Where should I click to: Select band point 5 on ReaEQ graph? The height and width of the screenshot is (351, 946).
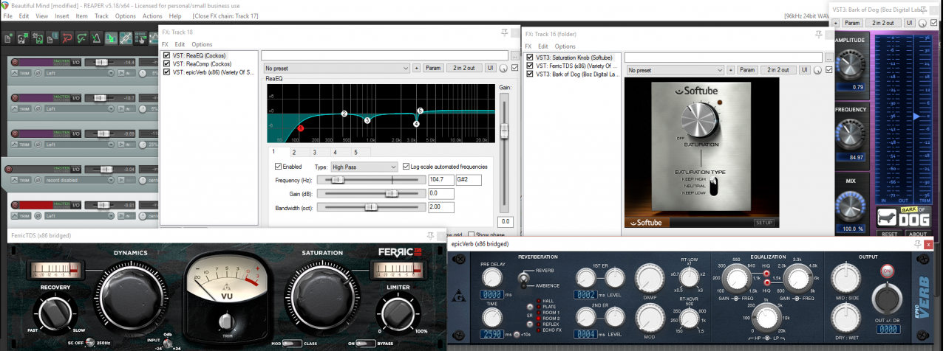click(x=420, y=111)
